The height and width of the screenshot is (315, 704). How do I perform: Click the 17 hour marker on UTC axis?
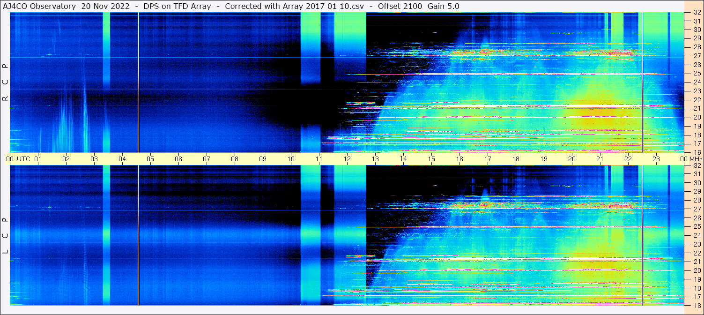click(x=488, y=159)
